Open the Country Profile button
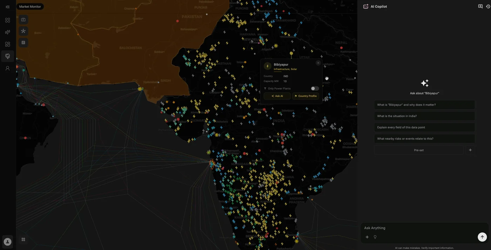 (305, 96)
